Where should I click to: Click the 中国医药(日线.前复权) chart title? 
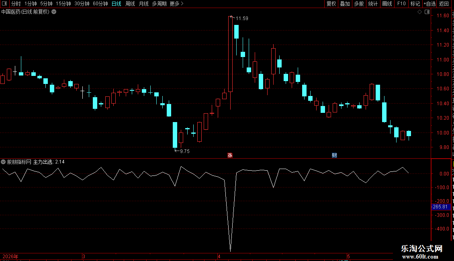[x=25, y=12]
